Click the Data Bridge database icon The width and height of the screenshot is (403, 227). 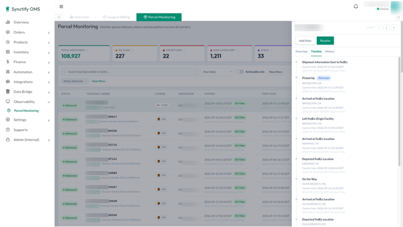point(8,91)
